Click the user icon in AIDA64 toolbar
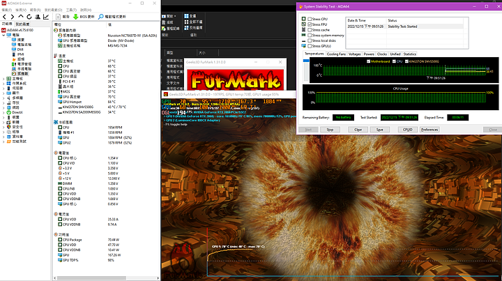 click(x=38, y=17)
